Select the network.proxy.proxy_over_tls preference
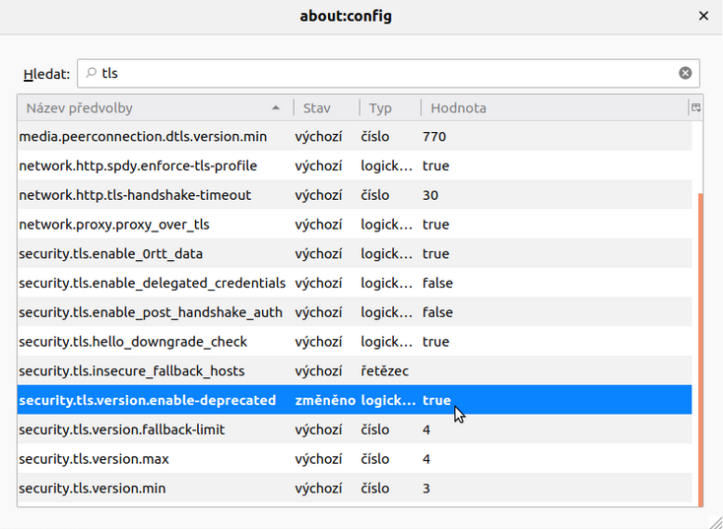Viewport: 723px width, 529px height. click(113, 224)
